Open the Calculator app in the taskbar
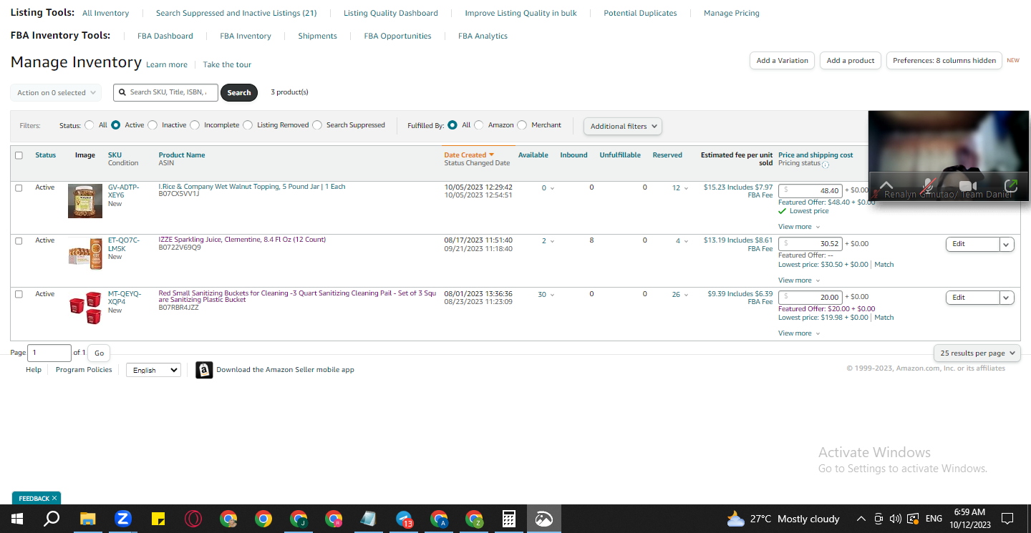Screen dimensions: 1031x533 pos(509,519)
